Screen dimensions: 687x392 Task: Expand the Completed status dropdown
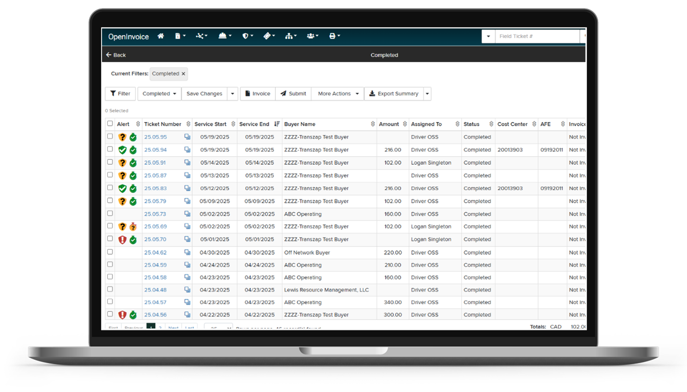pyautogui.click(x=159, y=94)
